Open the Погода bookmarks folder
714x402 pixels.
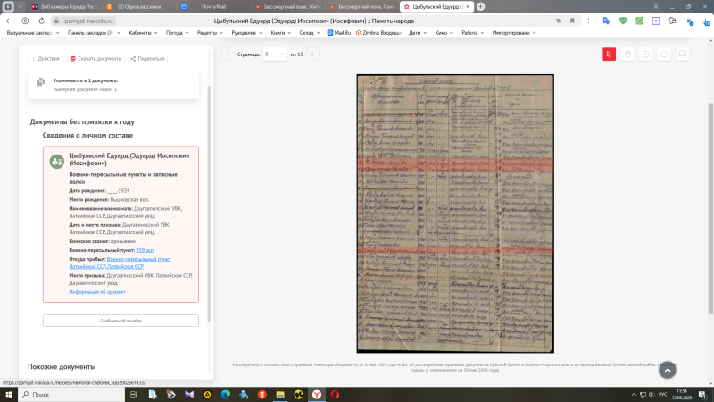tap(176, 32)
